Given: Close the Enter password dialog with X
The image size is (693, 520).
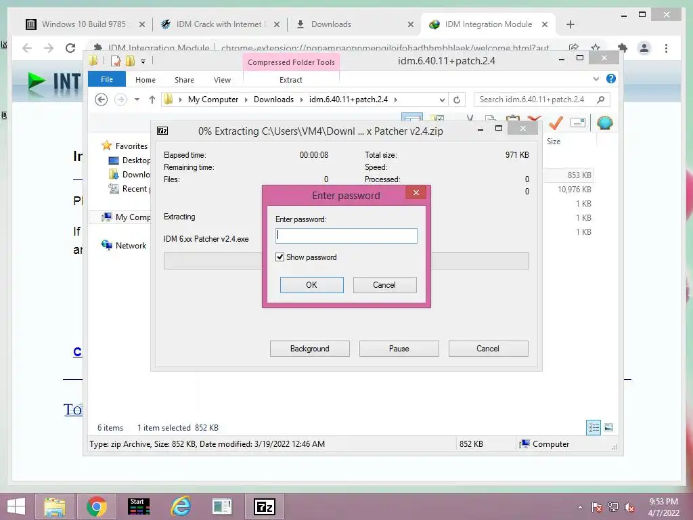Looking at the screenshot, I should 416,192.
